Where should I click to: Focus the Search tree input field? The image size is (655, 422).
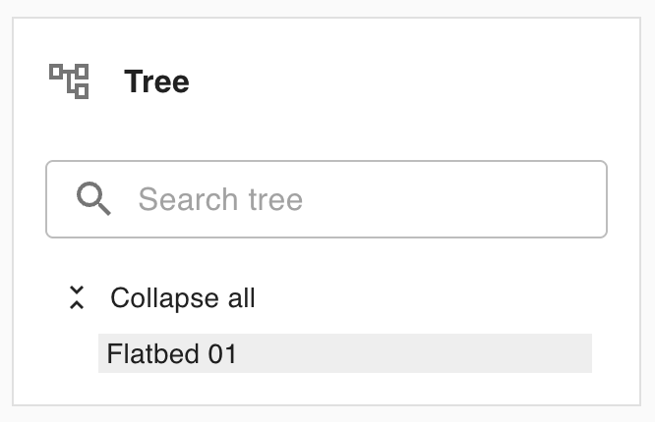(354, 199)
